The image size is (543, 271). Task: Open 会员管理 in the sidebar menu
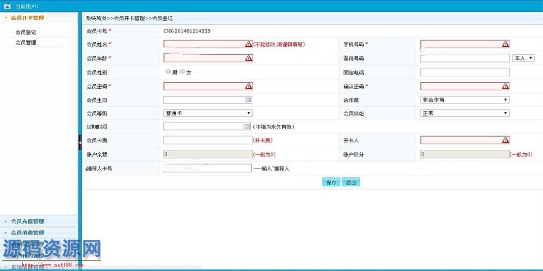26,42
